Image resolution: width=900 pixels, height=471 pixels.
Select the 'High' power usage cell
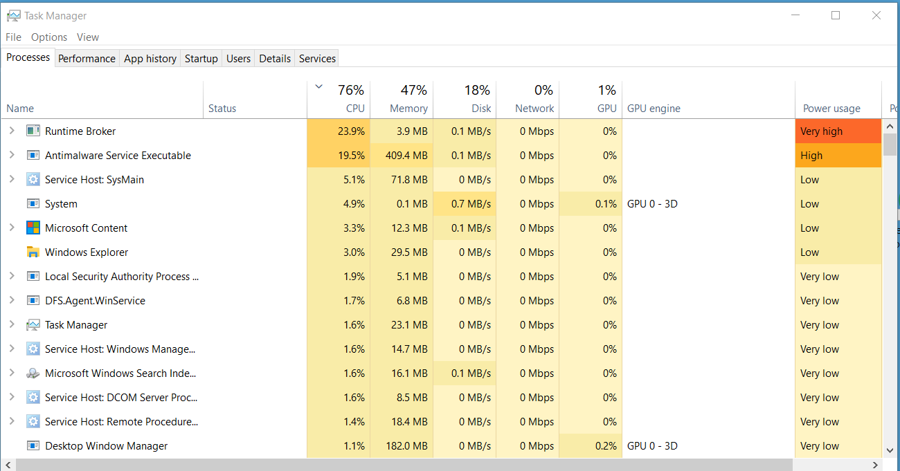tap(838, 155)
